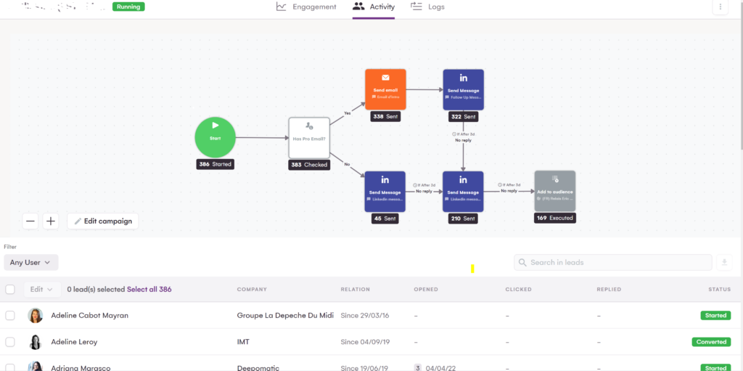743x371 pixels.
Task: Select the Add to audience node
Action: pos(554,191)
